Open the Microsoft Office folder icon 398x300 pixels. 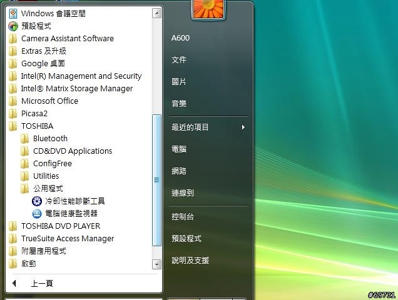tap(13, 101)
